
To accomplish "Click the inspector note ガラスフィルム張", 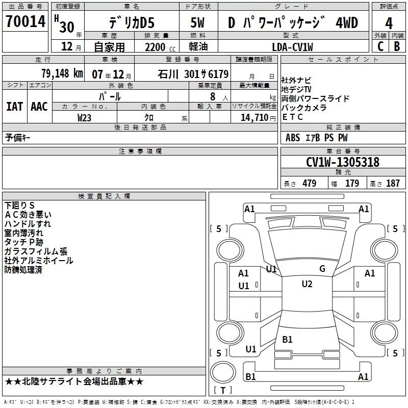I will tap(36, 251).
